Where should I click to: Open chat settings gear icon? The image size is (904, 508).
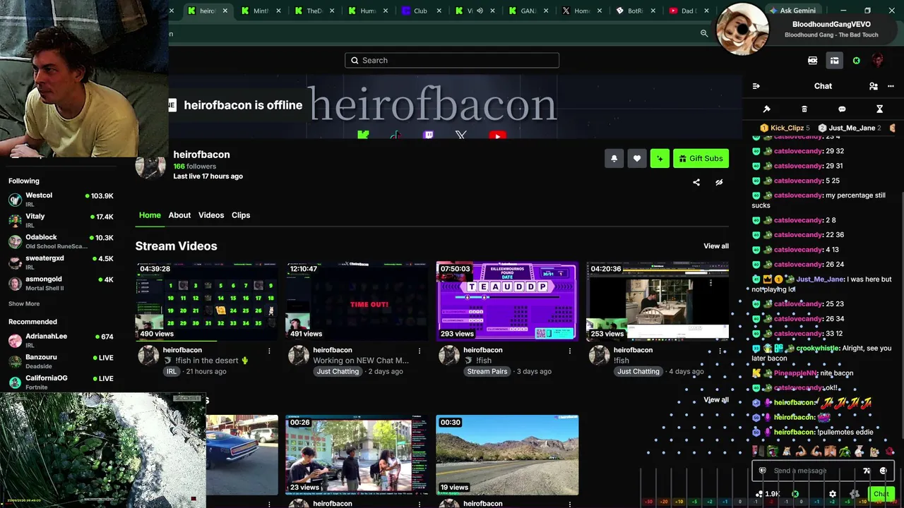click(x=833, y=494)
